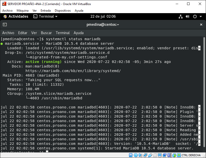Click the GNOME network status icon
Viewport: 206px width, 158px height.
[181, 17]
